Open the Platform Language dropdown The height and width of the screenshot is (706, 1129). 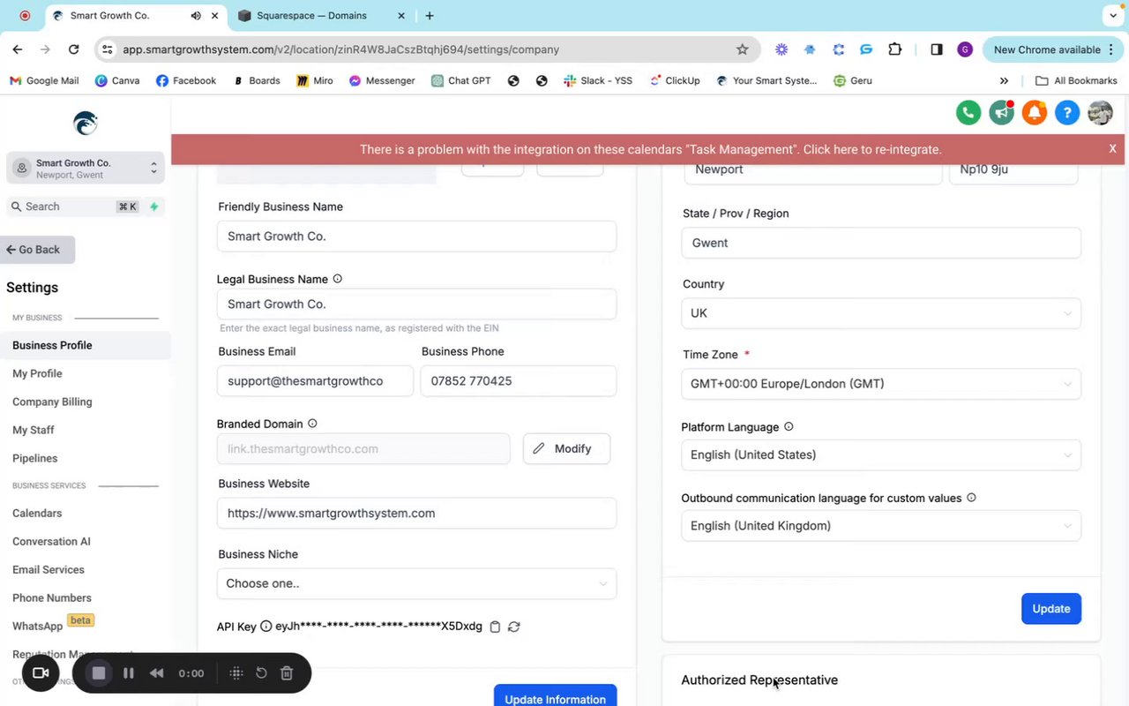click(x=881, y=454)
